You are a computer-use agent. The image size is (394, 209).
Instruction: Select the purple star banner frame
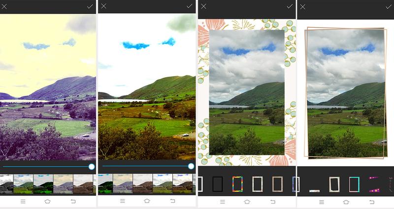pyautogui.click(x=374, y=185)
